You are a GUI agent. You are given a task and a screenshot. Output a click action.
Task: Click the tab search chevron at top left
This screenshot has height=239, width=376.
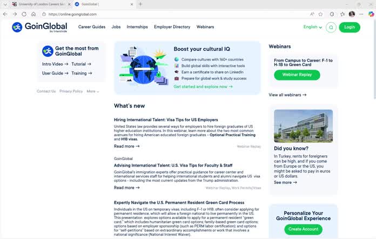coord(5,4)
